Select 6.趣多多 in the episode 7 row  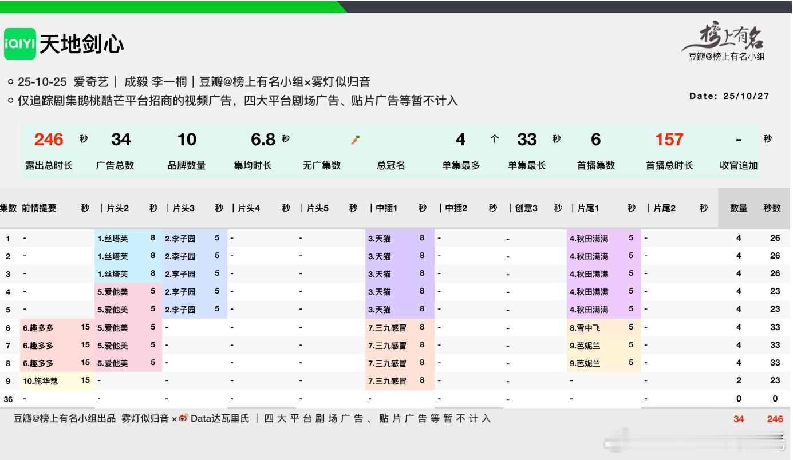(x=38, y=346)
